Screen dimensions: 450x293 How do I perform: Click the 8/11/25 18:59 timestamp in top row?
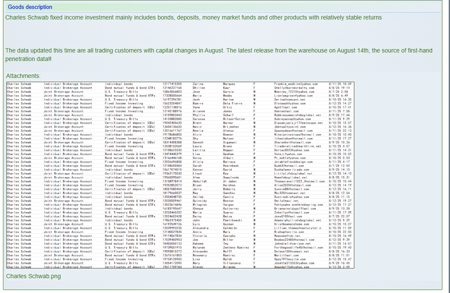pyautogui.click(x=340, y=84)
